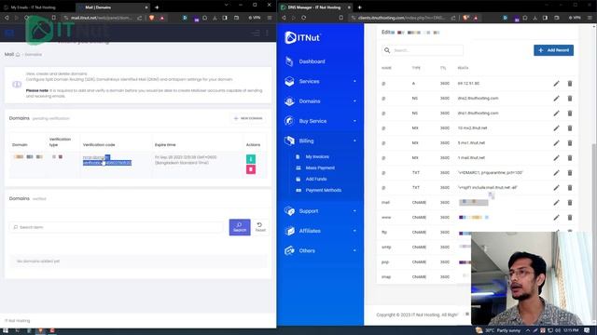Delete the 10 mx2 MX record
597x335 pixels.
click(570, 128)
